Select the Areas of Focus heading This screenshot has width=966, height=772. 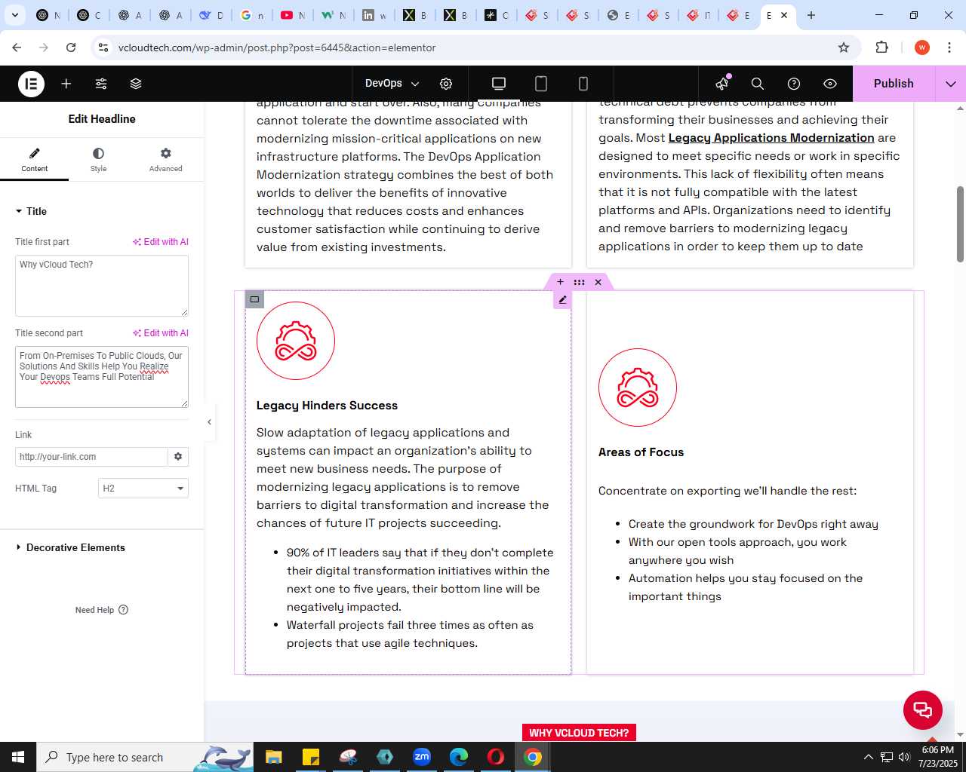click(641, 452)
